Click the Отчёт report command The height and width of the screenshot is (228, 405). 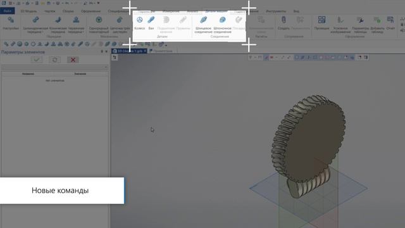[x=390, y=23]
